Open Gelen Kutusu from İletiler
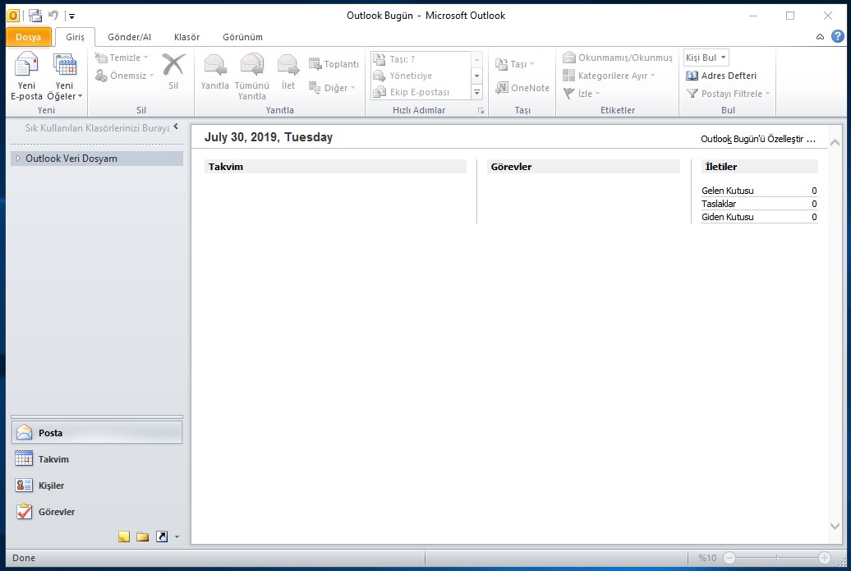The height and width of the screenshot is (571, 851). (x=727, y=191)
